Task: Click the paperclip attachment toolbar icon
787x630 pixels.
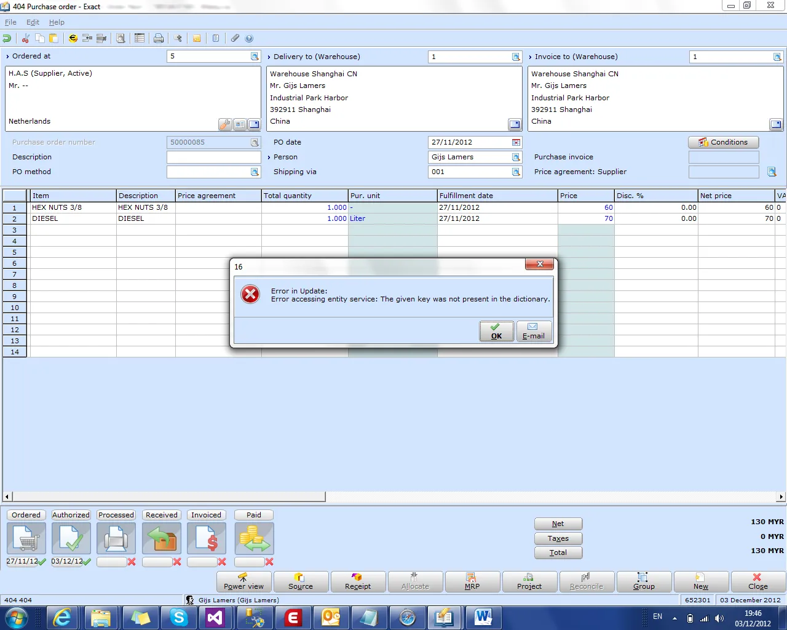Action: click(x=235, y=38)
